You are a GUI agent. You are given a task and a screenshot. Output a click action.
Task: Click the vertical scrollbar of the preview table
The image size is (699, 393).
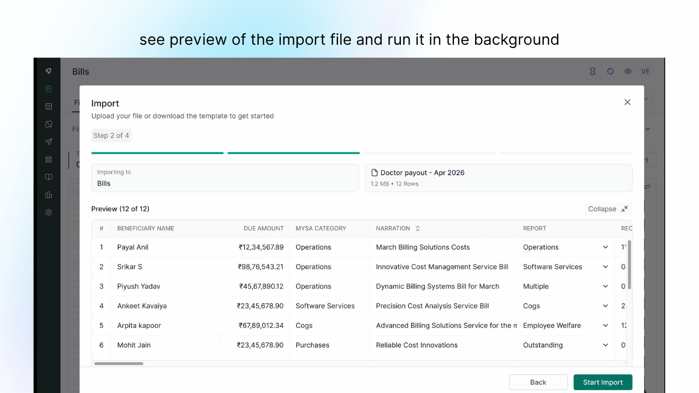[x=629, y=265]
